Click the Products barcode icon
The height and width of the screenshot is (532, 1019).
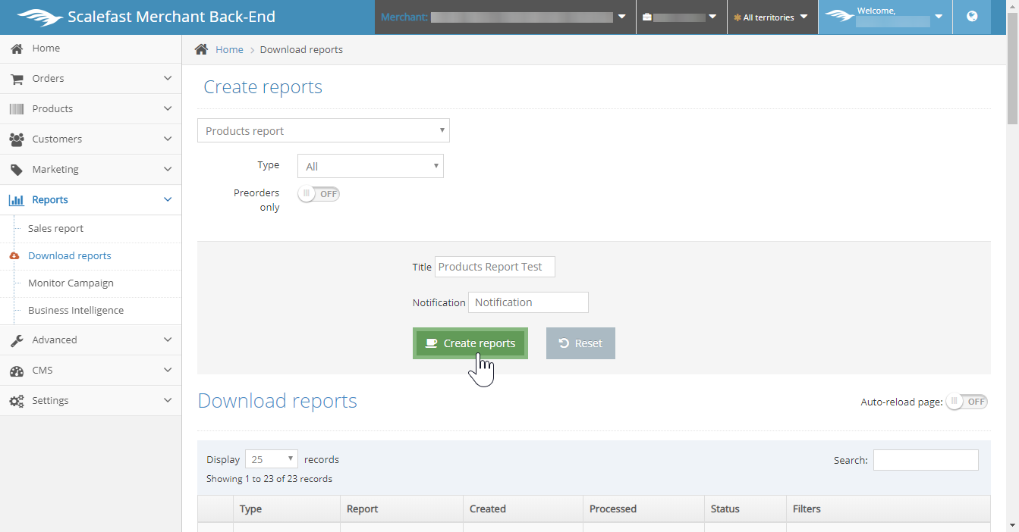pos(17,109)
